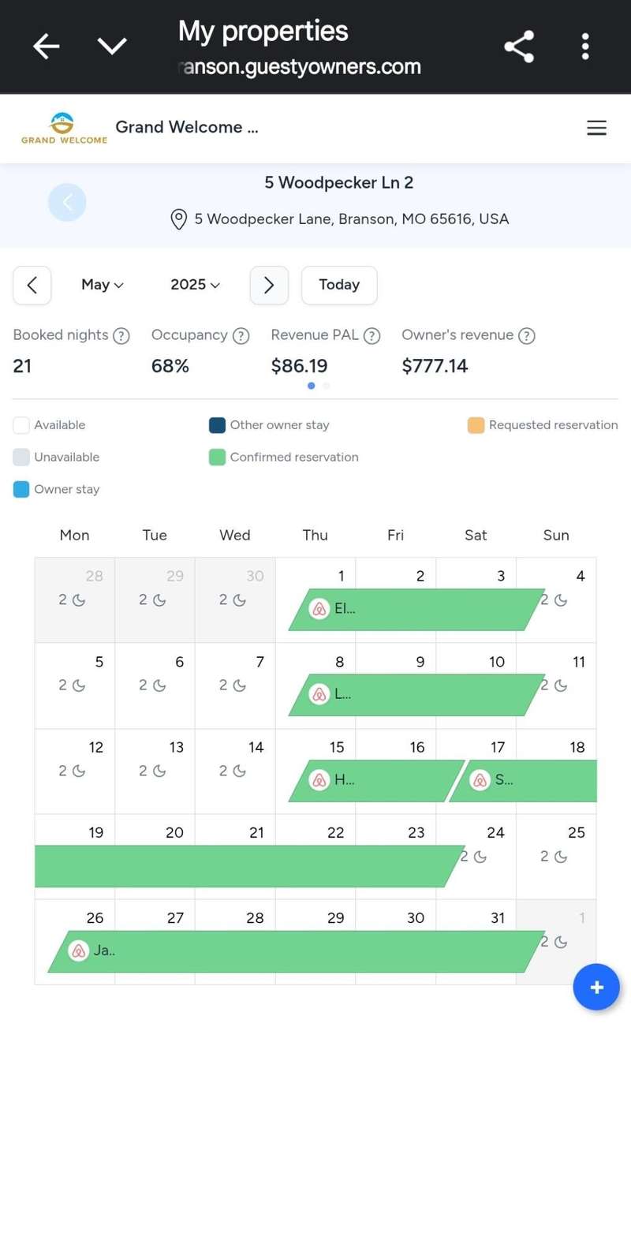This screenshot has width=631, height=1240.
Task: Jump to Today on calendar
Action: (339, 285)
